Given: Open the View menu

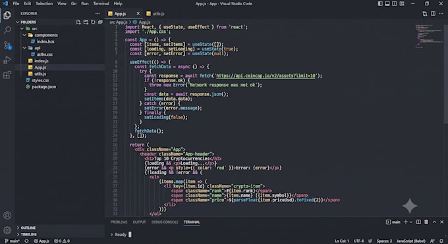Looking at the screenshot, I should point(62,4).
